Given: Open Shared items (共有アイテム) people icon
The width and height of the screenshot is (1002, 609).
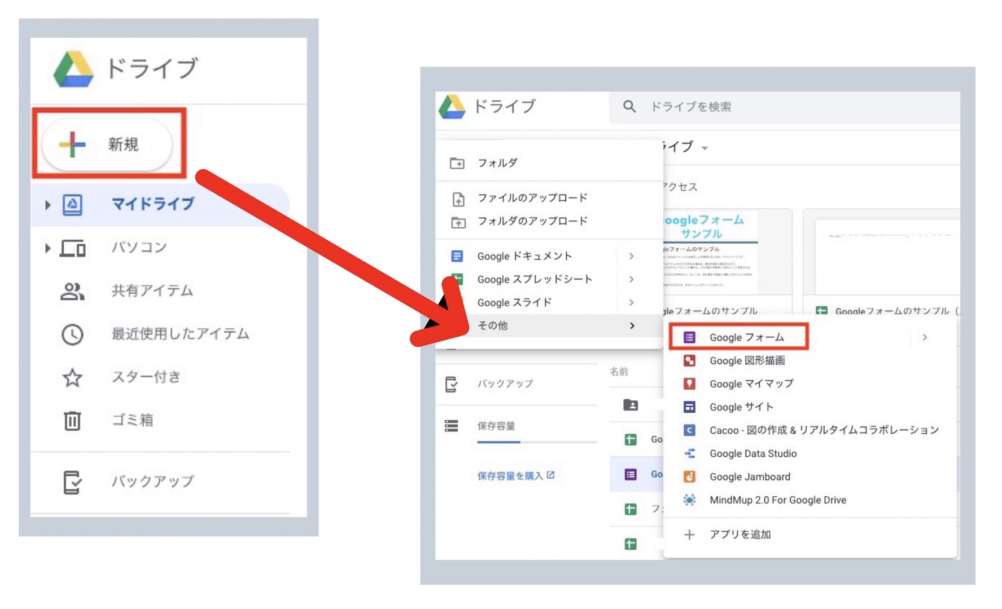Looking at the screenshot, I should point(72,291).
